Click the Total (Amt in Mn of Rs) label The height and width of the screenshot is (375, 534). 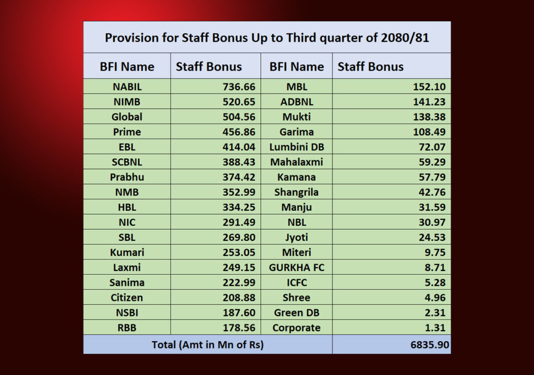tap(208, 345)
